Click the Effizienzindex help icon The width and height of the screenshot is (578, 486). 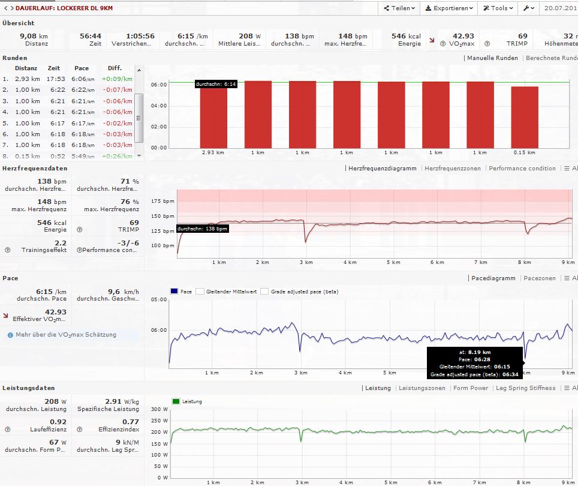(79, 430)
